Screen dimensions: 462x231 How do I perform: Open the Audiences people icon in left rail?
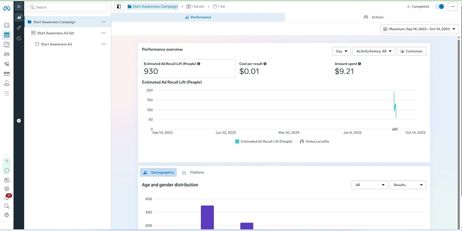pos(7,54)
